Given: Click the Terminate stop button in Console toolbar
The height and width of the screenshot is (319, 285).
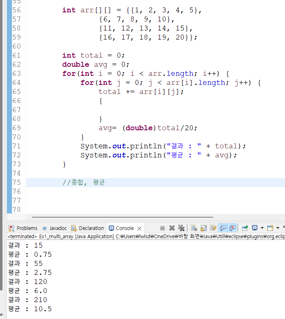Looking at the screenshot, I should coord(162,228).
